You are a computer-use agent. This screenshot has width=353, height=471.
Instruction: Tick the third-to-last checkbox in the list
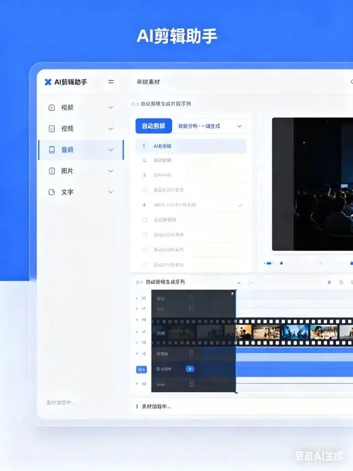[145, 234]
